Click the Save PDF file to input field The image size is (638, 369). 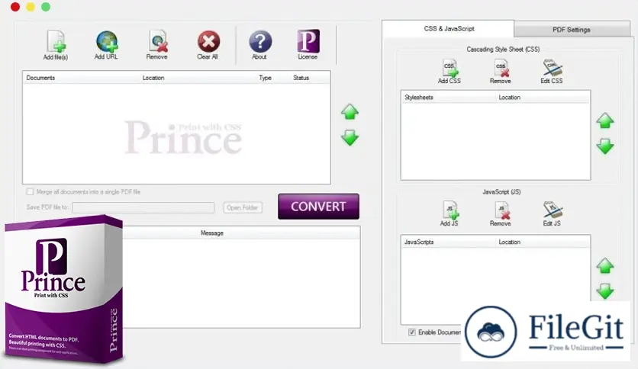143,207
